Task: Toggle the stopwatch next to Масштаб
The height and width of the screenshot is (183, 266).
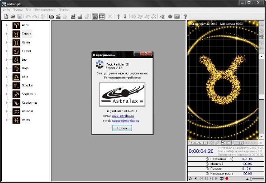Action: point(207,164)
